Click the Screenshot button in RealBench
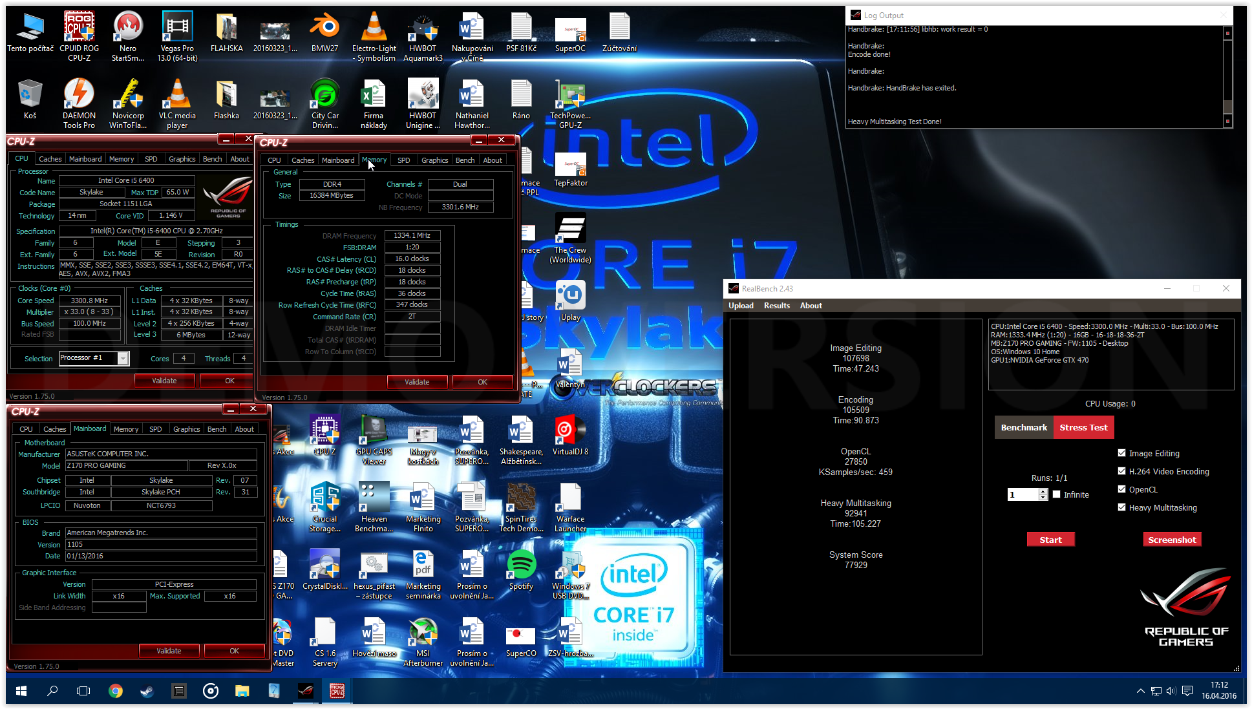 tap(1172, 540)
